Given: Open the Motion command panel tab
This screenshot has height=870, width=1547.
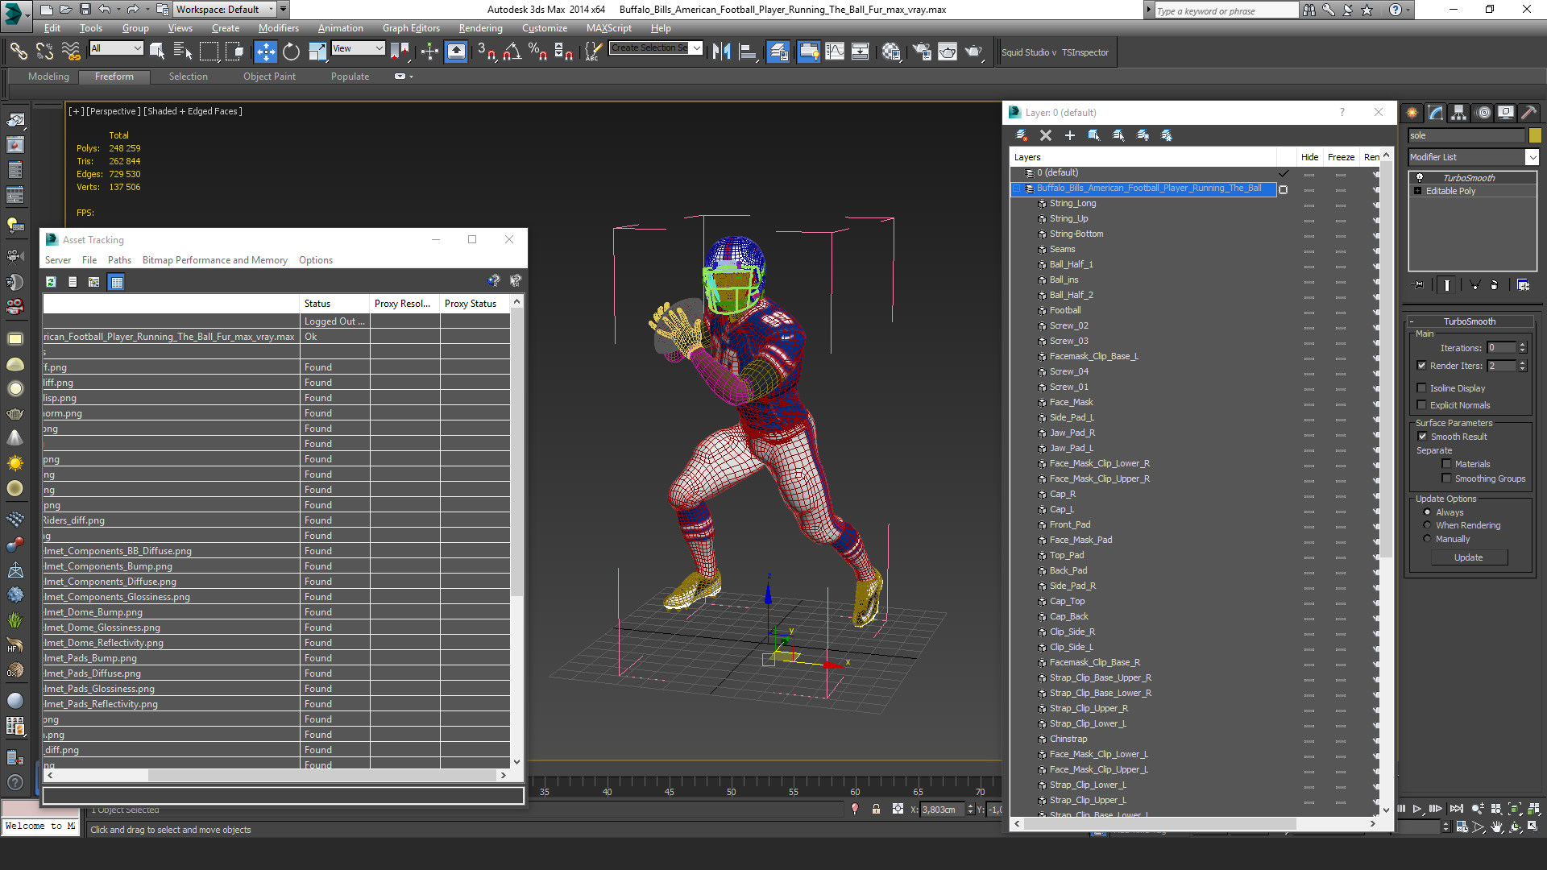Looking at the screenshot, I should click(x=1483, y=113).
